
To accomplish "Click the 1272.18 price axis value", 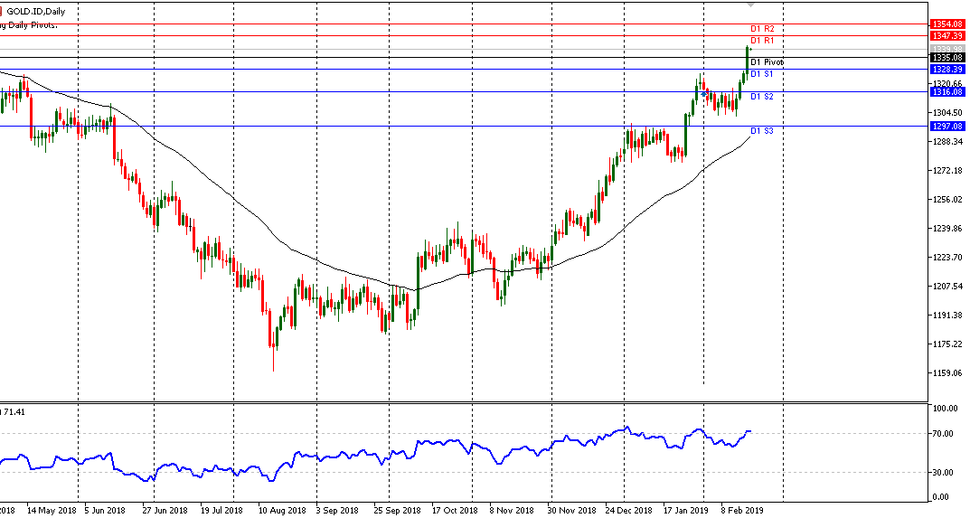I will coord(947,171).
